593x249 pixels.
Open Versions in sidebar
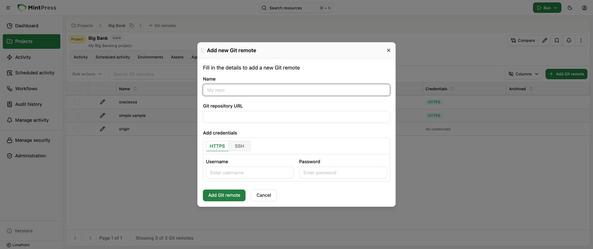tap(20, 231)
